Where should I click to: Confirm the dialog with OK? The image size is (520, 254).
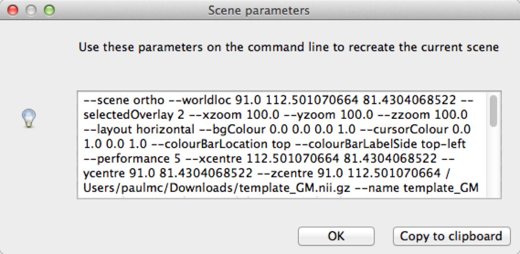coord(336,236)
